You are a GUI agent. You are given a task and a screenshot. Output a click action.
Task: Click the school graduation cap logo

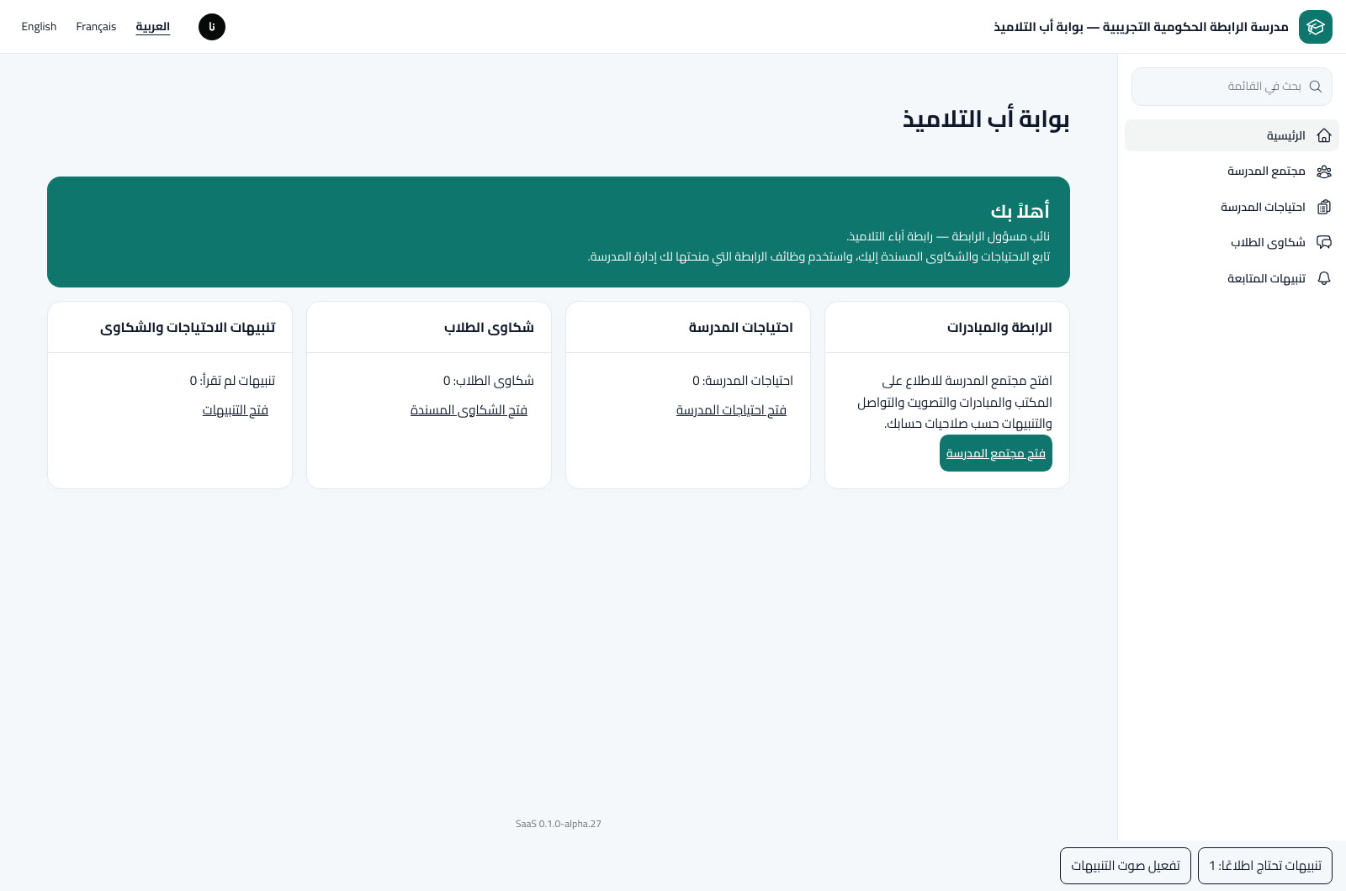point(1316,27)
